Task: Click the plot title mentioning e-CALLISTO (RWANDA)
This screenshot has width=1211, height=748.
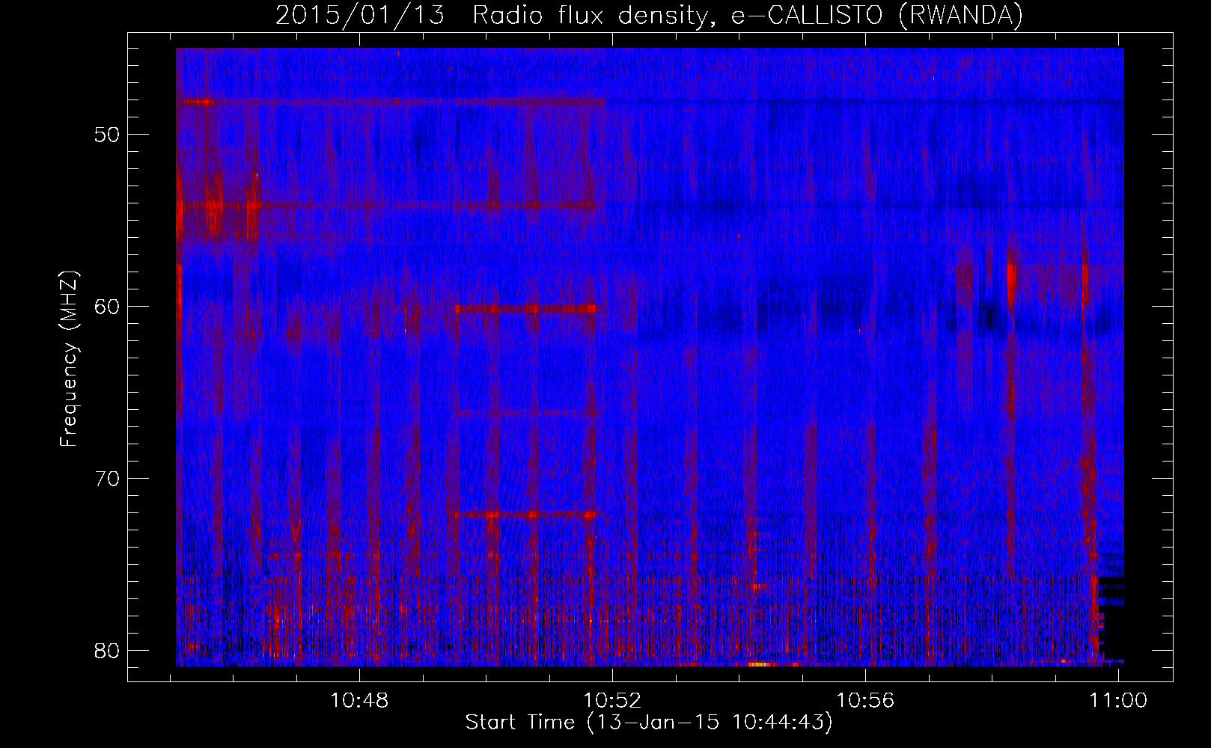Action: pyautogui.click(x=649, y=15)
